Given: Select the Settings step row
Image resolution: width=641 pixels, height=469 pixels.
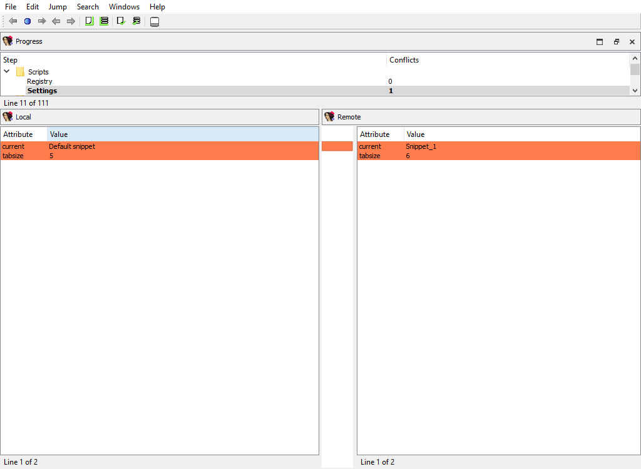Looking at the screenshot, I should click(x=42, y=91).
